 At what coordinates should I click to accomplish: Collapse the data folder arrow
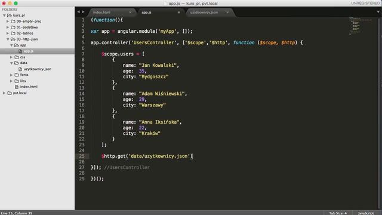[11, 63]
